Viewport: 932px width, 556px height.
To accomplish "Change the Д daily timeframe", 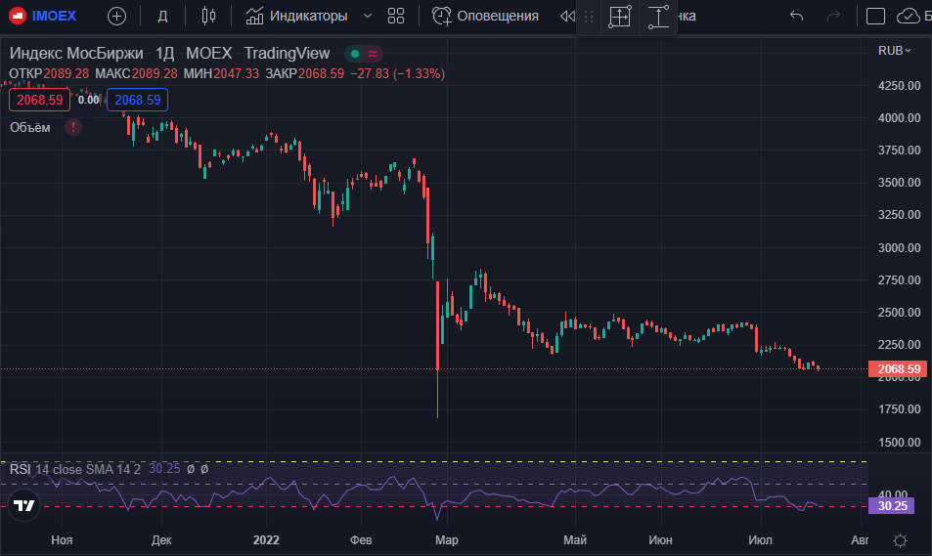I will (x=162, y=16).
